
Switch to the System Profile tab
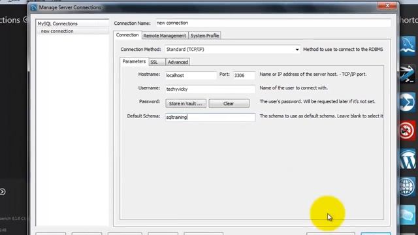click(204, 36)
